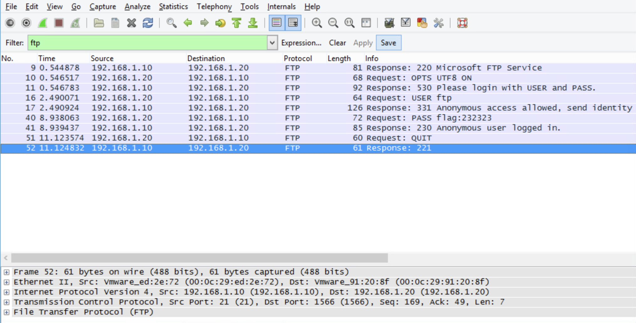Close the capture file
636x323 pixels.
click(132, 23)
